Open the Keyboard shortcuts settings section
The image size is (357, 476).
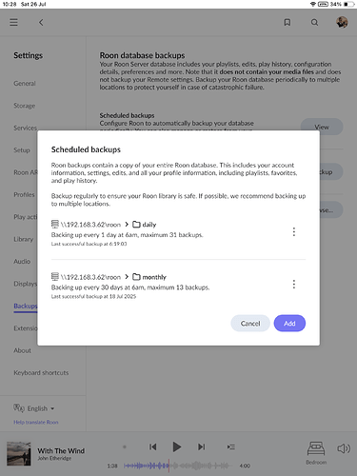[x=41, y=372]
